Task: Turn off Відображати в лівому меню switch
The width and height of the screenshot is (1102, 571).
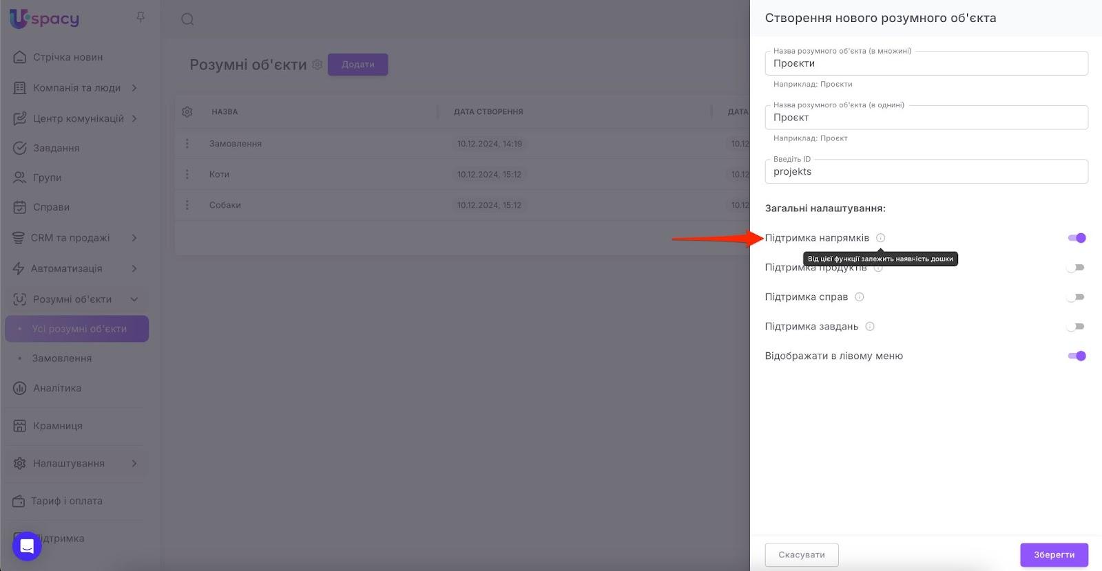Action: pos(1077,356)
